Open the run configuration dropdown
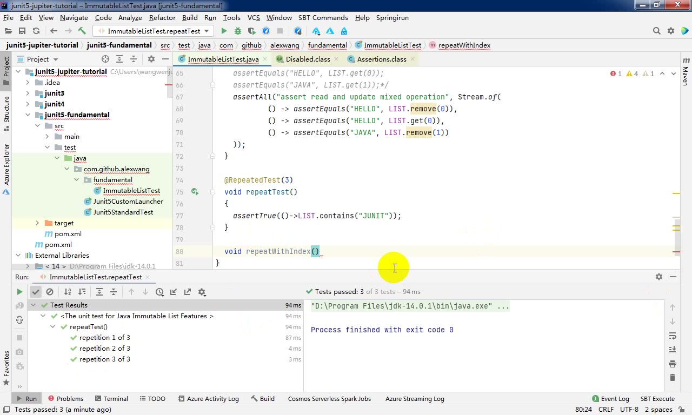The height and width of the screenshot is (415, 692). (x=154, y=31)
